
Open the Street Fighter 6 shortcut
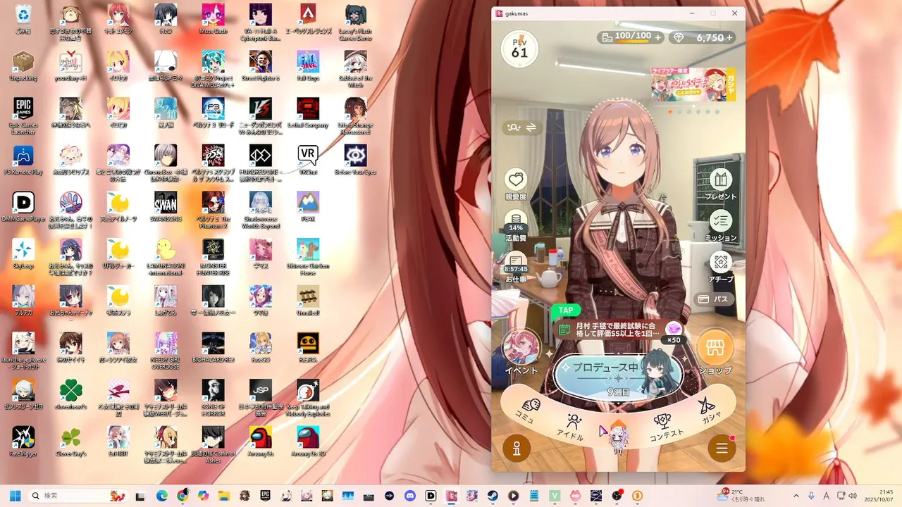point(261,65)
